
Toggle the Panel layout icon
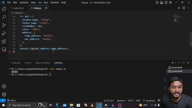point(161,2)
